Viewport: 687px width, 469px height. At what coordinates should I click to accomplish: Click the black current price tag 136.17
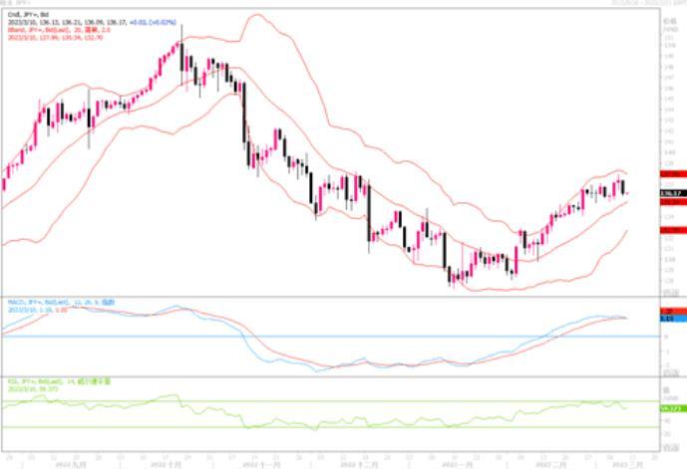click(670, 193)
